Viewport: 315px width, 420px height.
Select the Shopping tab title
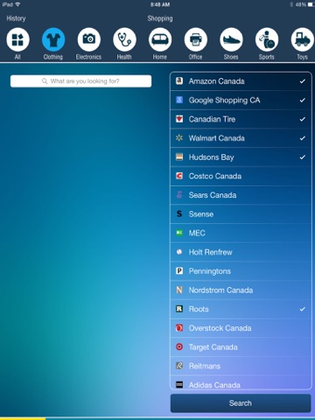(160, 18)
